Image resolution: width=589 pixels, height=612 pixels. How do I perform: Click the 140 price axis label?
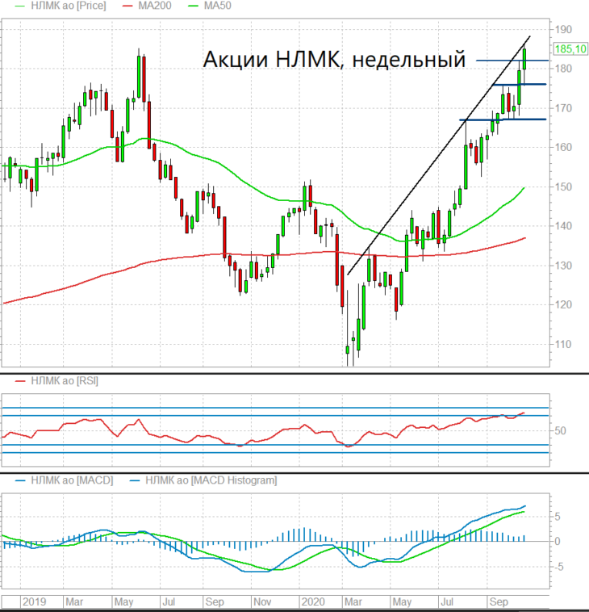click(563, 226)
